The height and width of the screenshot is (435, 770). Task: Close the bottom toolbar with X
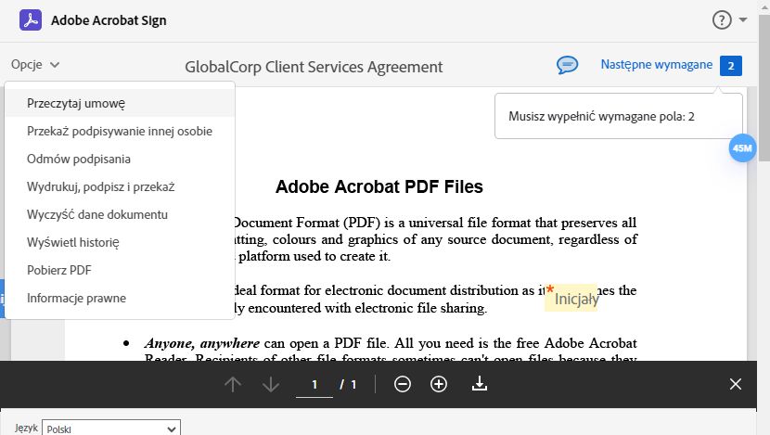pyautogui.click(x=736, y=384)
